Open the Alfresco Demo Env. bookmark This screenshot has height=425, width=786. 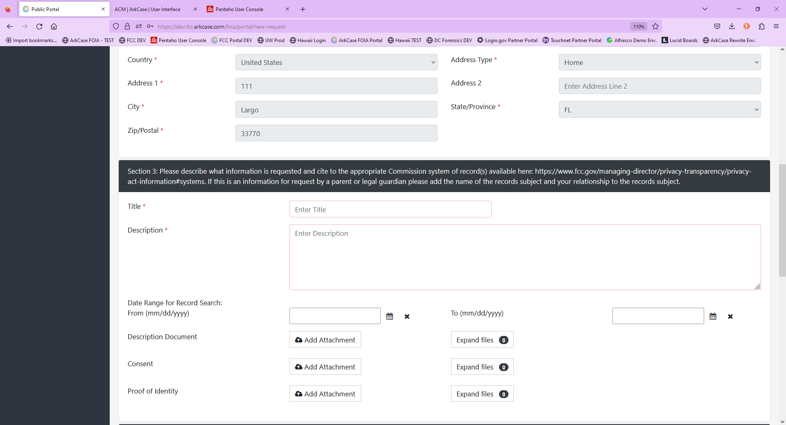pyautogui.click(x=632, y=40)
